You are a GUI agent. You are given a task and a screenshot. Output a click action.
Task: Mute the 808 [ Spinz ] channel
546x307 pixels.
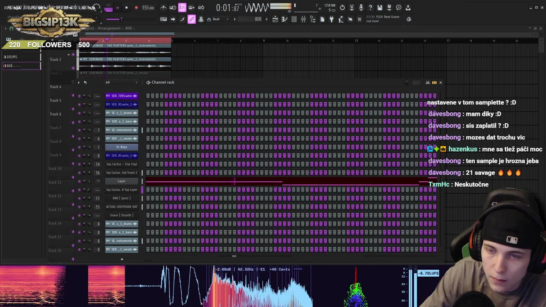[79, 198]
